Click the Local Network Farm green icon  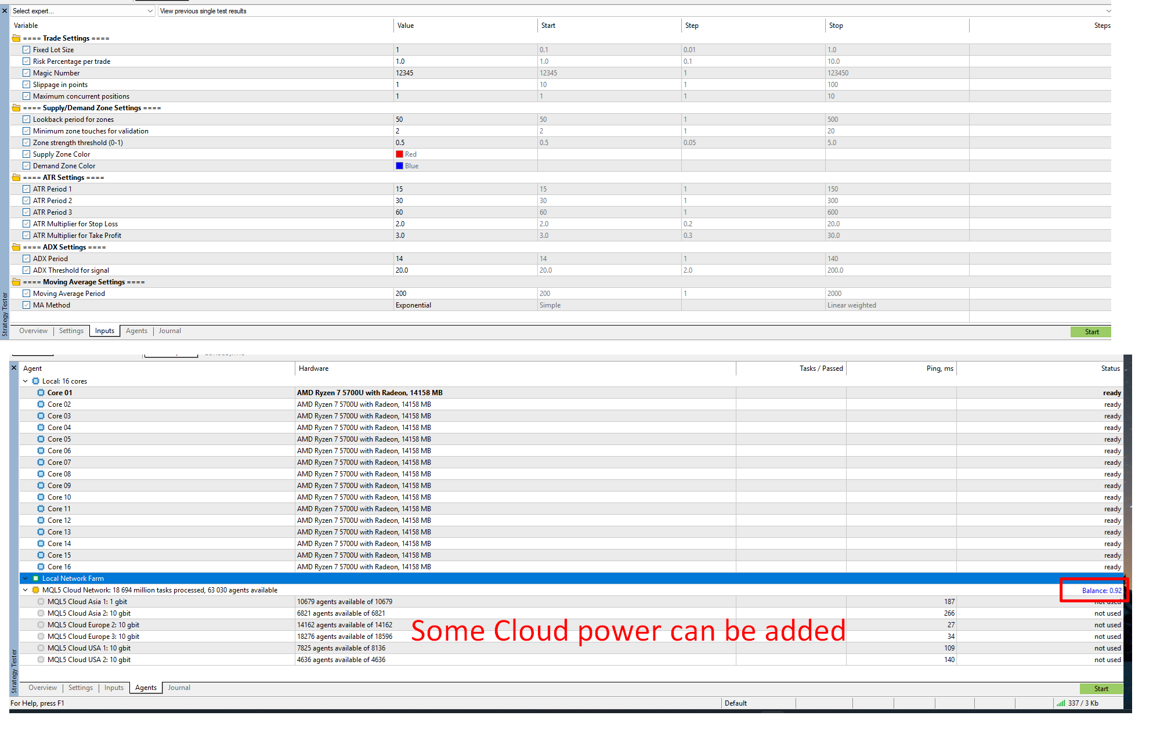tap(35, 579)
